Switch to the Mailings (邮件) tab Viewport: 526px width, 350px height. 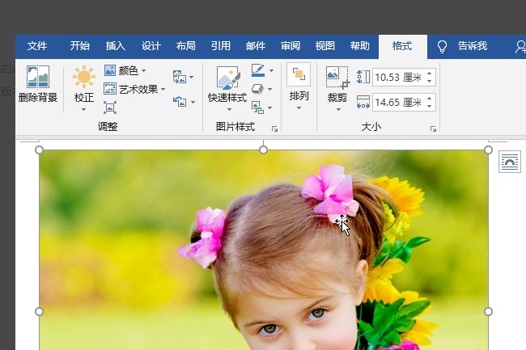click(x=256, y=46)
